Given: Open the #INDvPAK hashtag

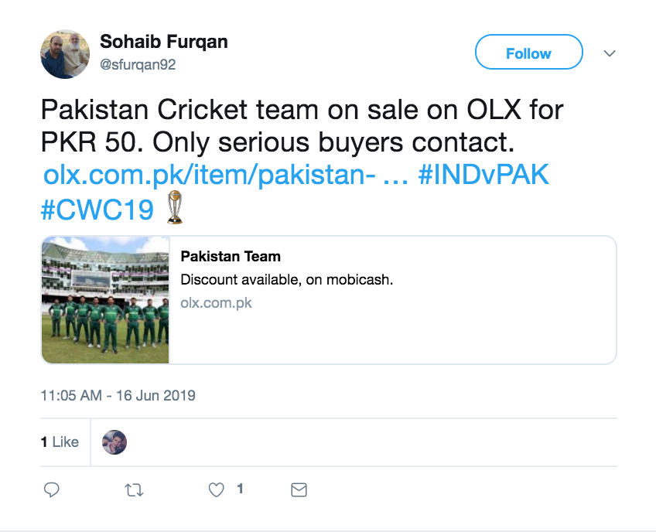Looking at the screenshot, I should 483,175.
